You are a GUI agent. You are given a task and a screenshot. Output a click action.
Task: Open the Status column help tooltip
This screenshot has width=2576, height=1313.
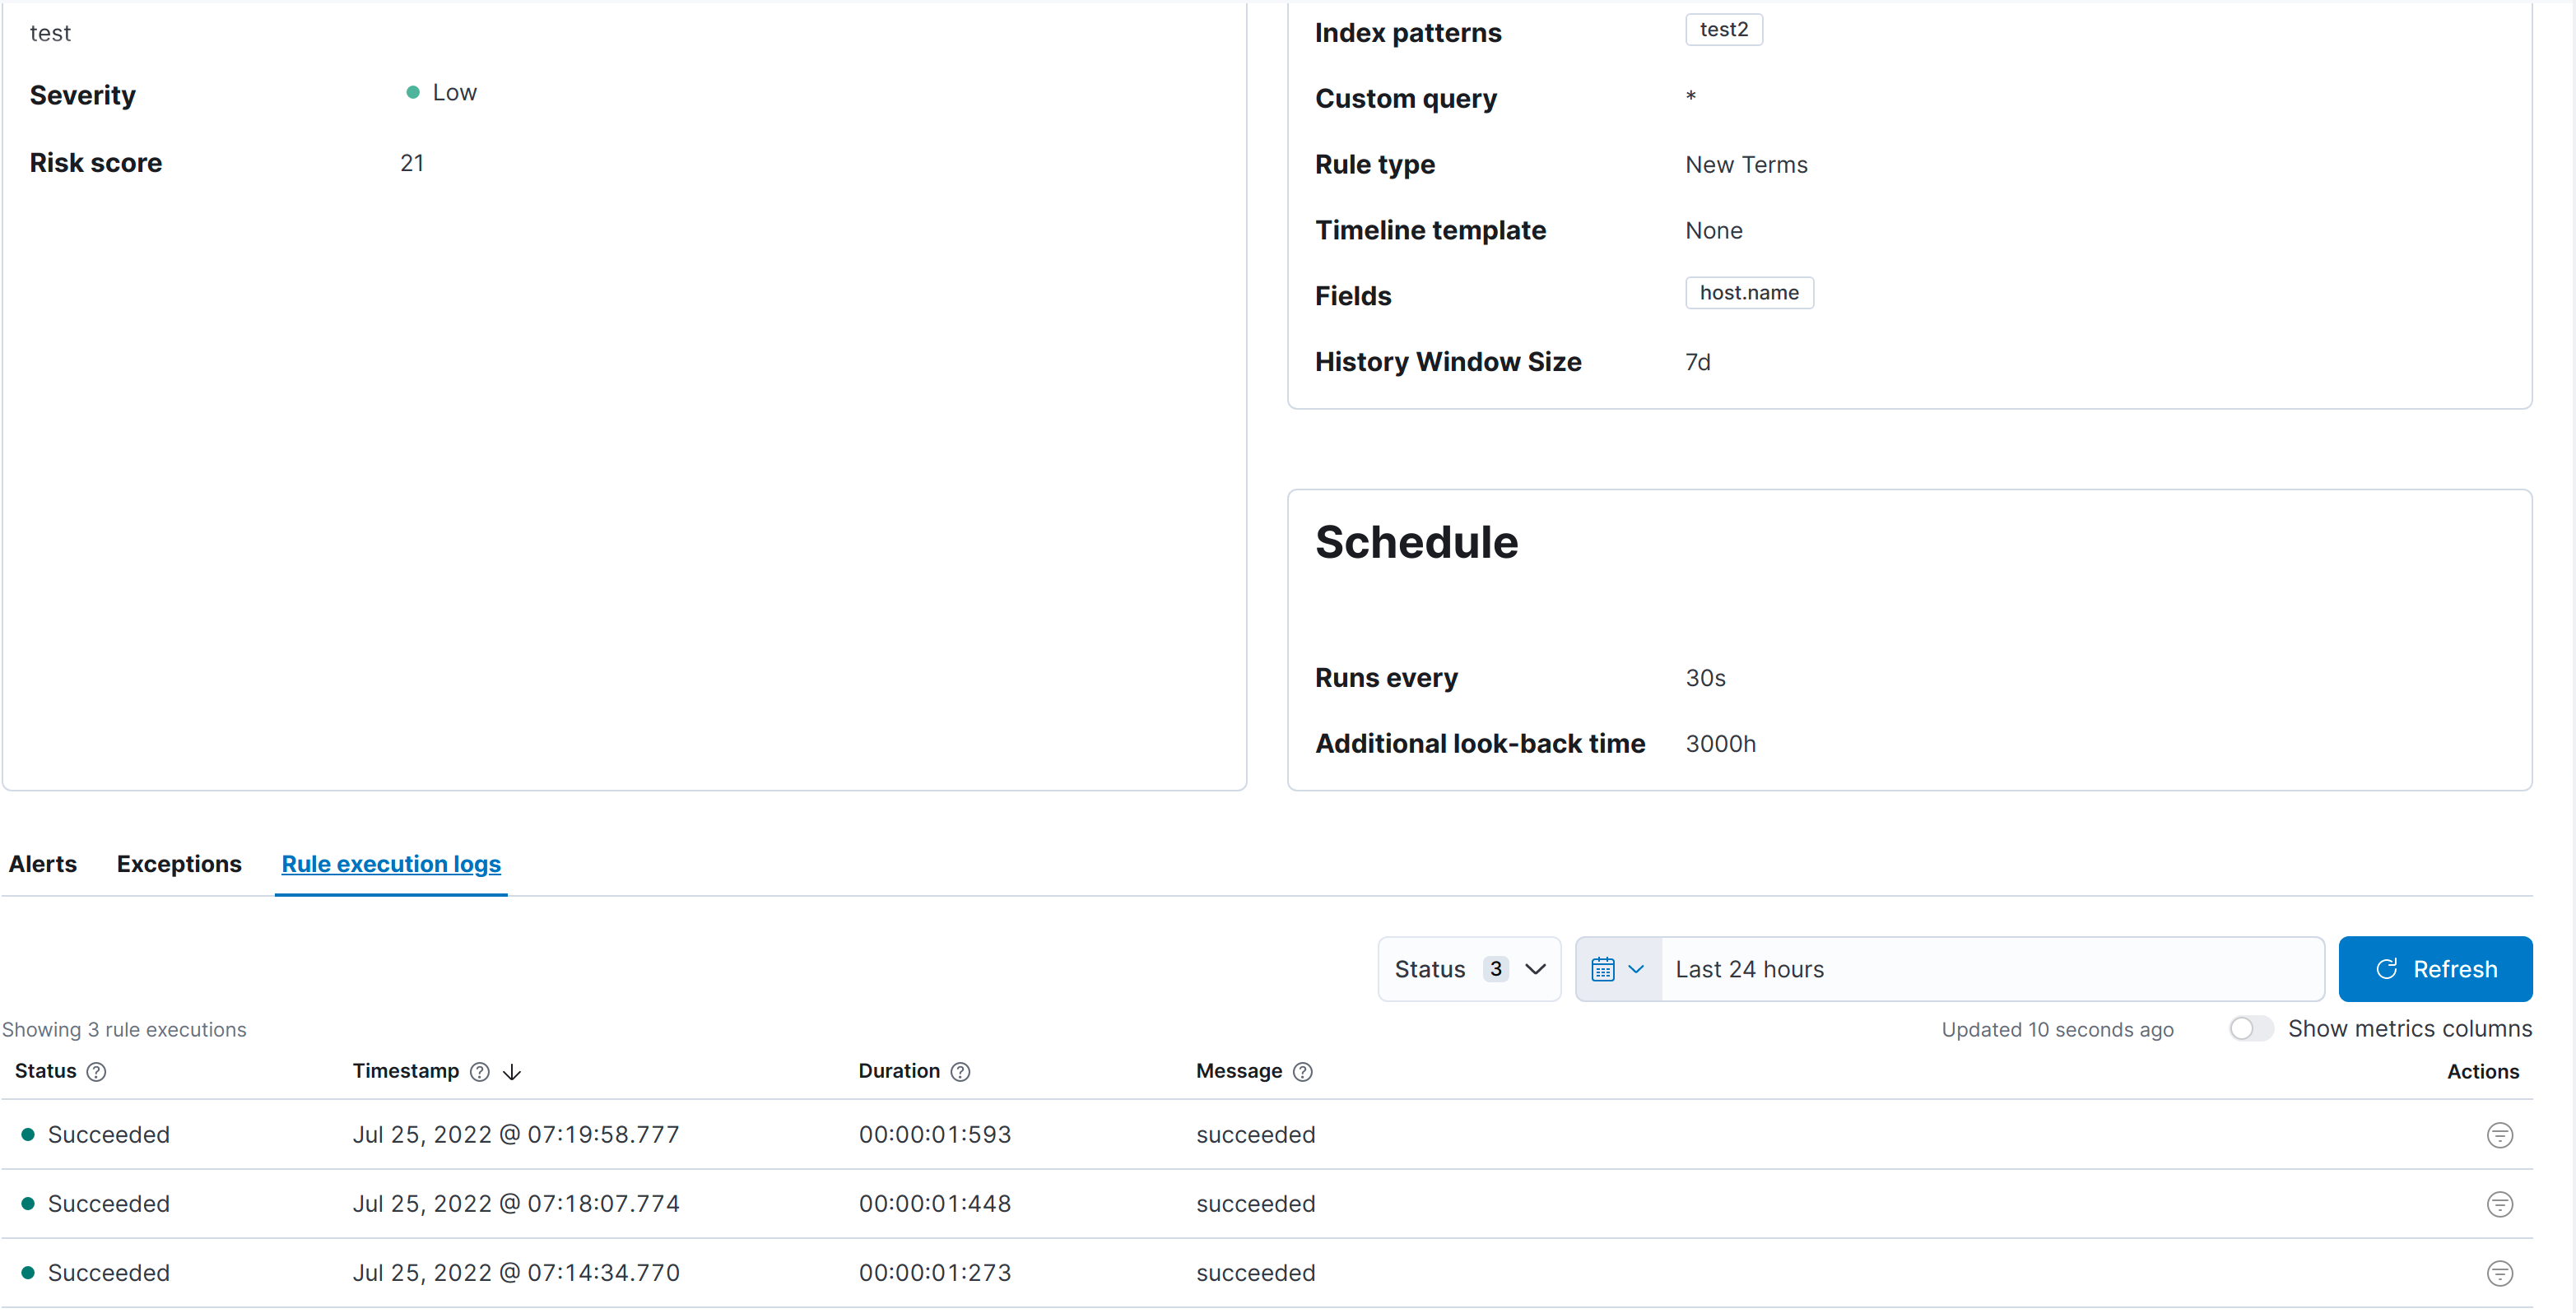point(96,1070)
